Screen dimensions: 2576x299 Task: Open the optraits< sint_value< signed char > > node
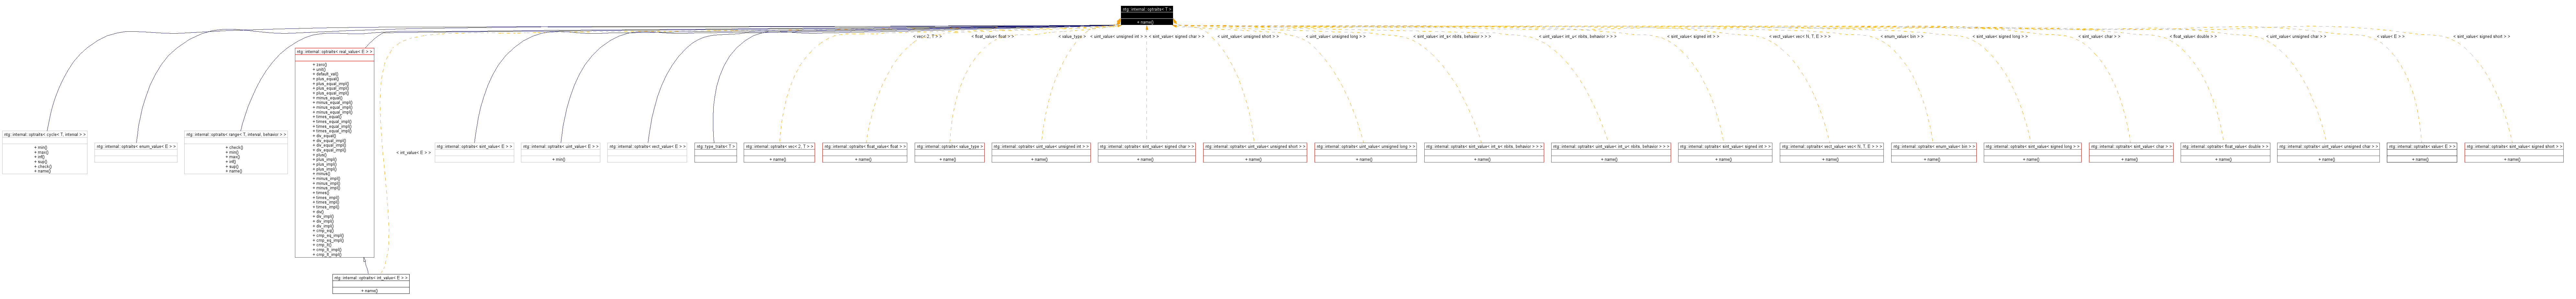pos(1147,152)
